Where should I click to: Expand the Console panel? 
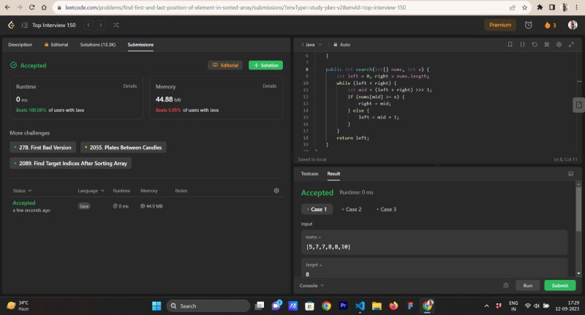(312, 285)
